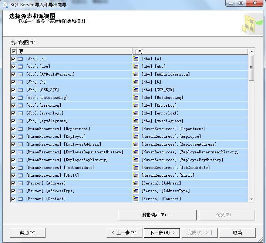Select the destination cell [HumanResources].[JobCandidate]
The image size is (266, 243).
point(175,168)
